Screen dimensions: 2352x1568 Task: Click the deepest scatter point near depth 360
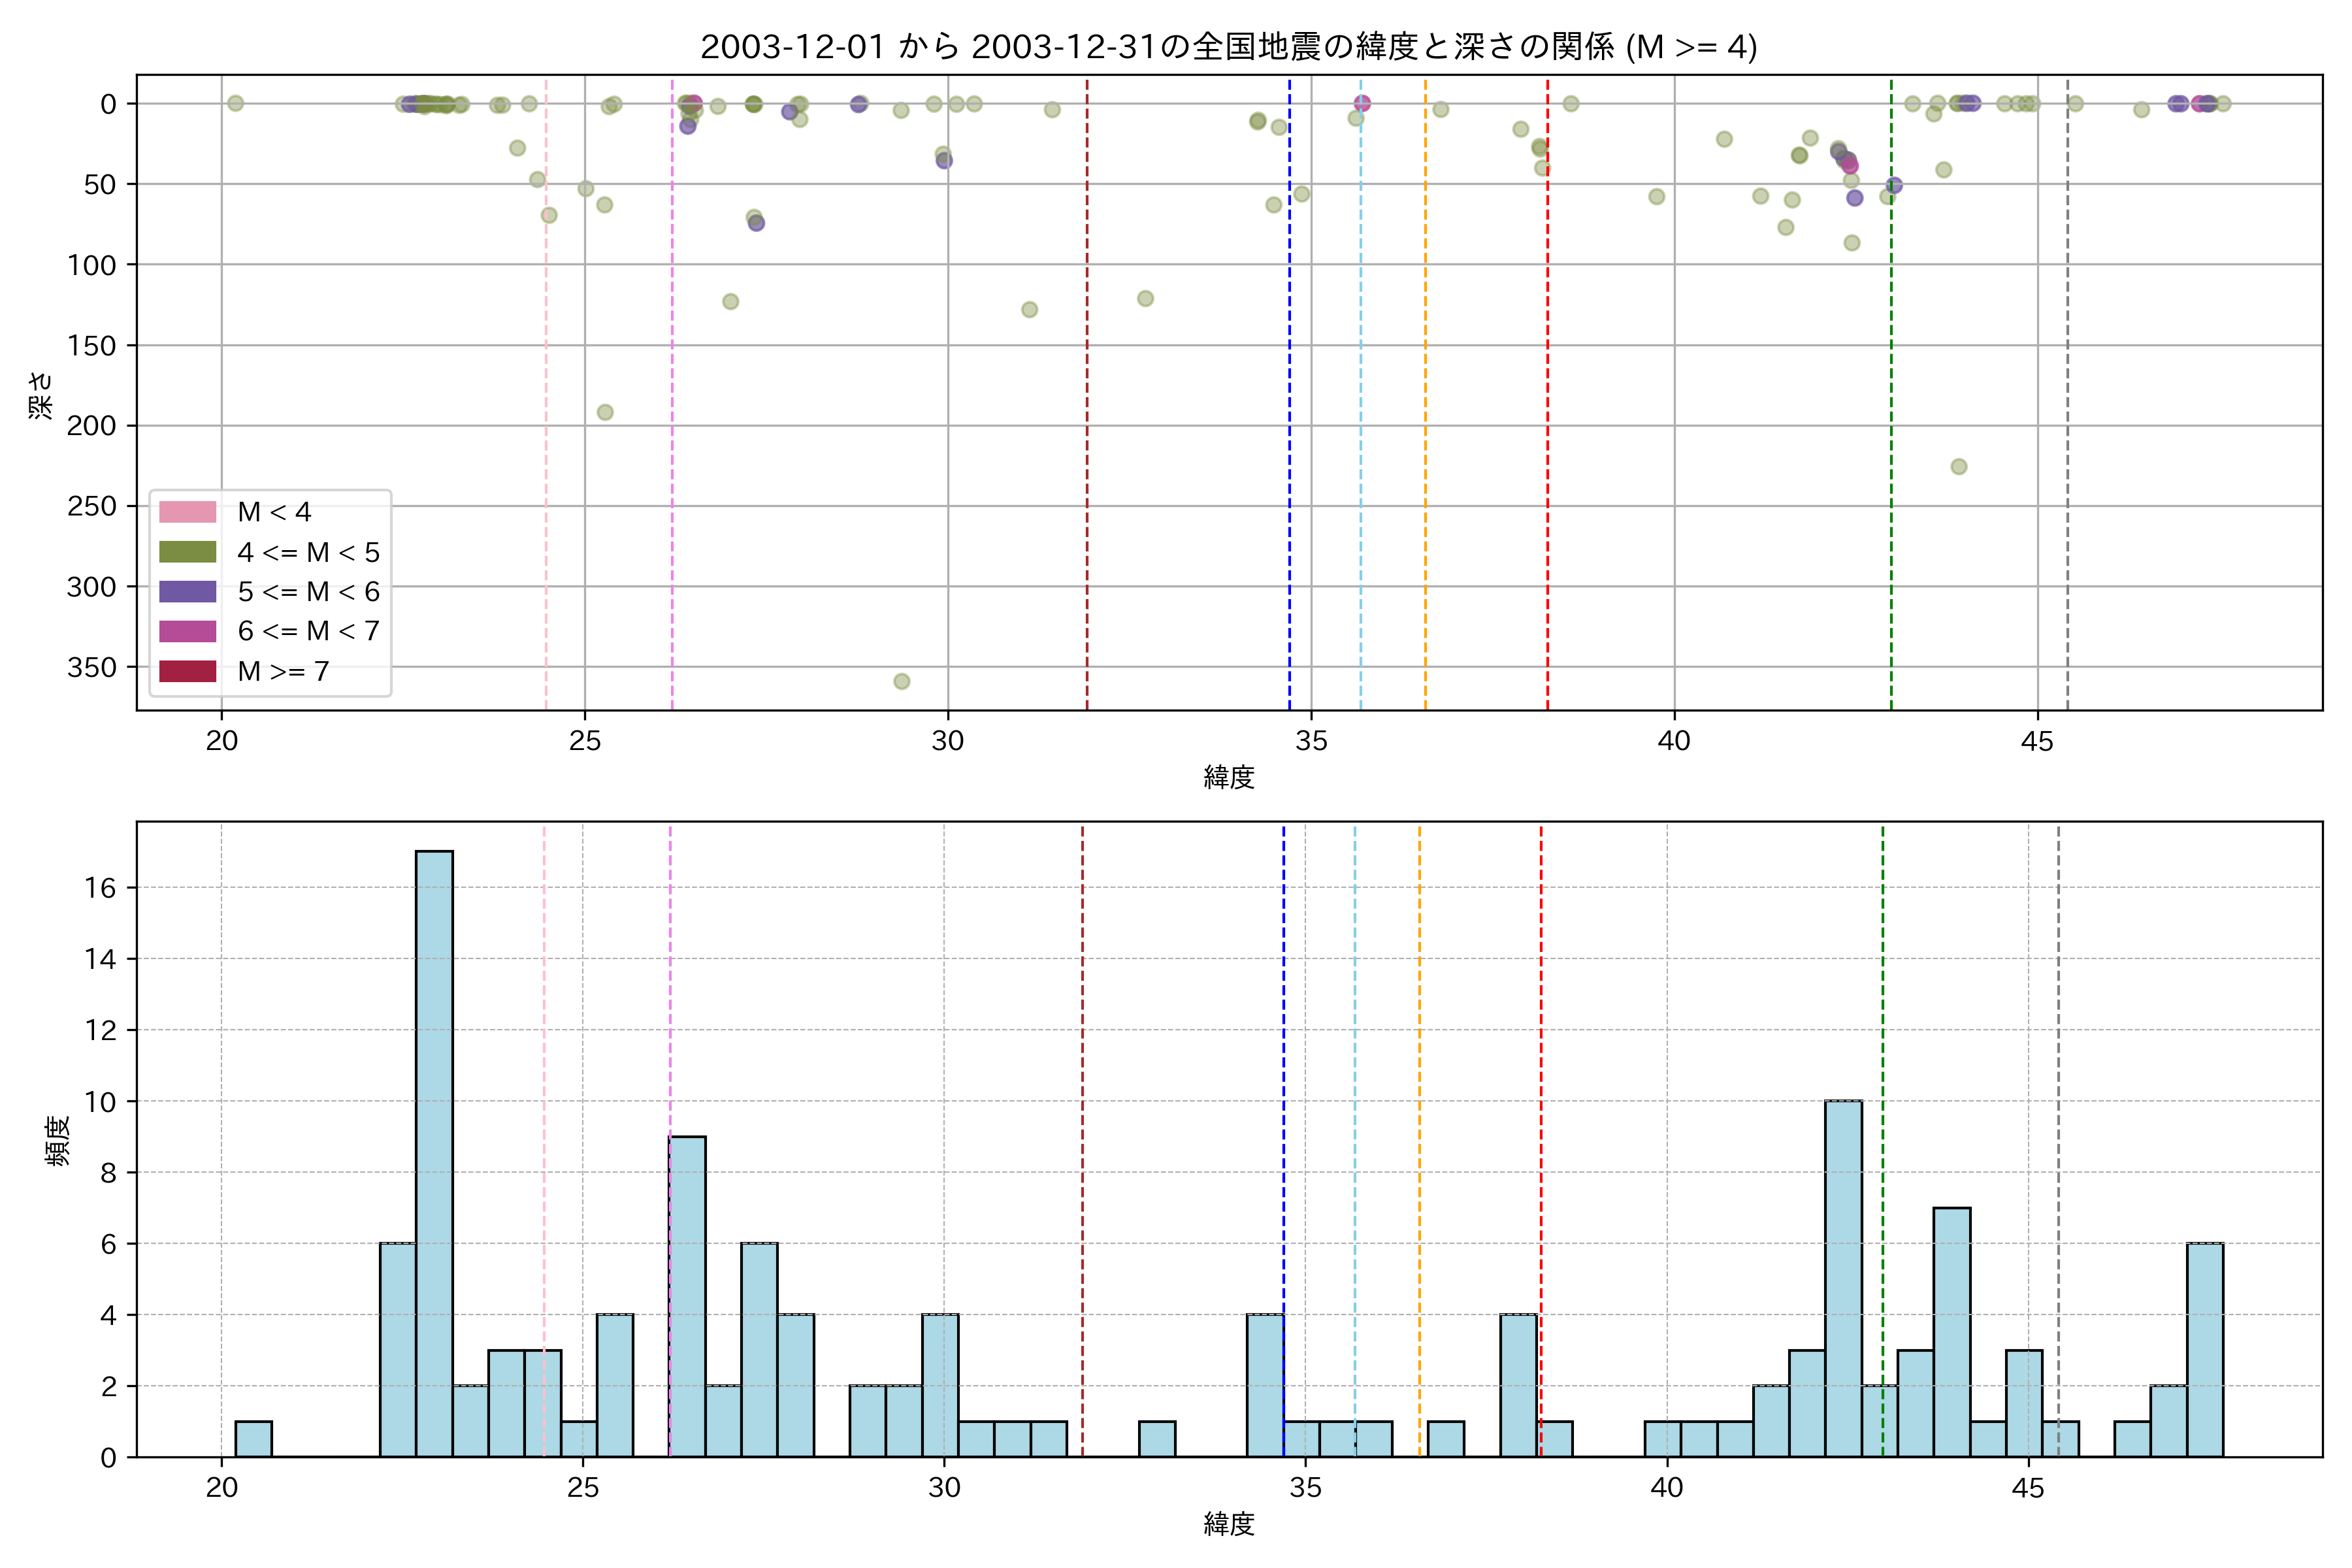coord(901,681)
